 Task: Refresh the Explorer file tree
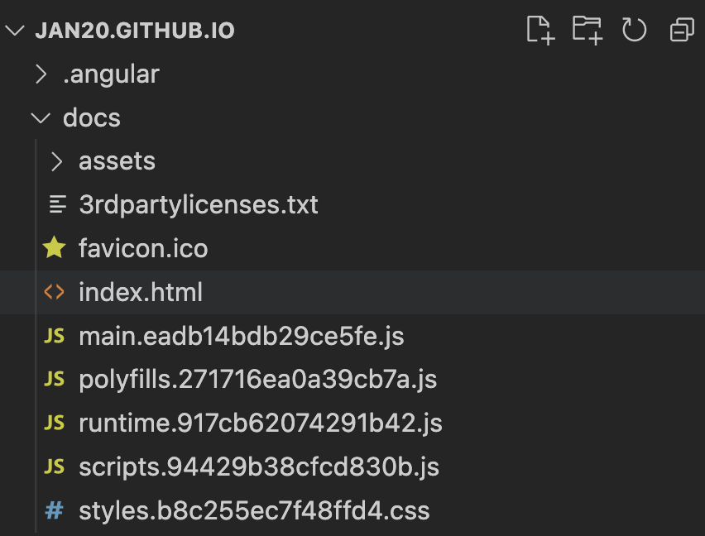coord(634,31)
